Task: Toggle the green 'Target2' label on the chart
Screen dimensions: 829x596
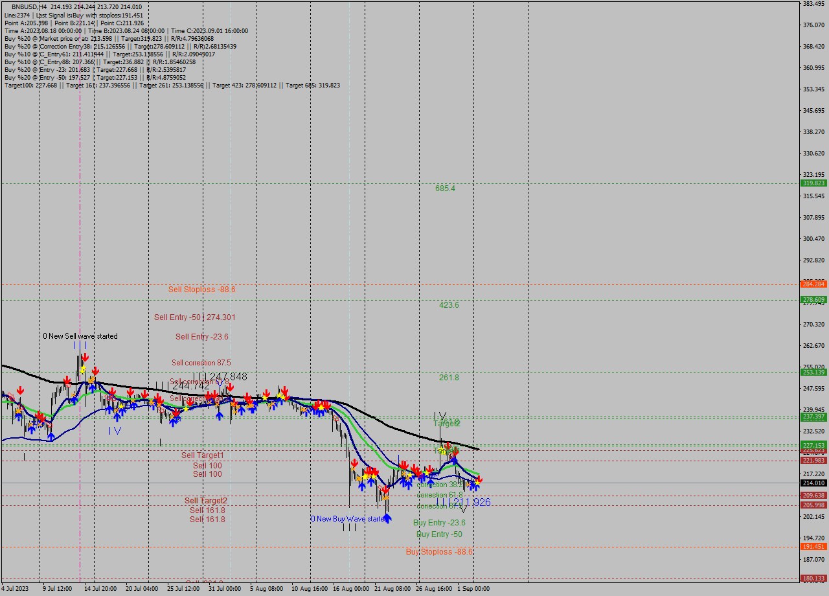Action: [x=446, y=424]
